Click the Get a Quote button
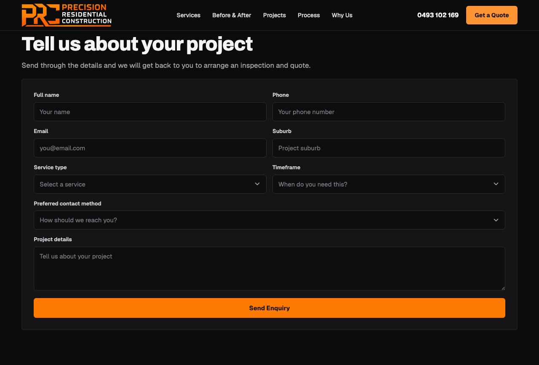 [492, 15]
